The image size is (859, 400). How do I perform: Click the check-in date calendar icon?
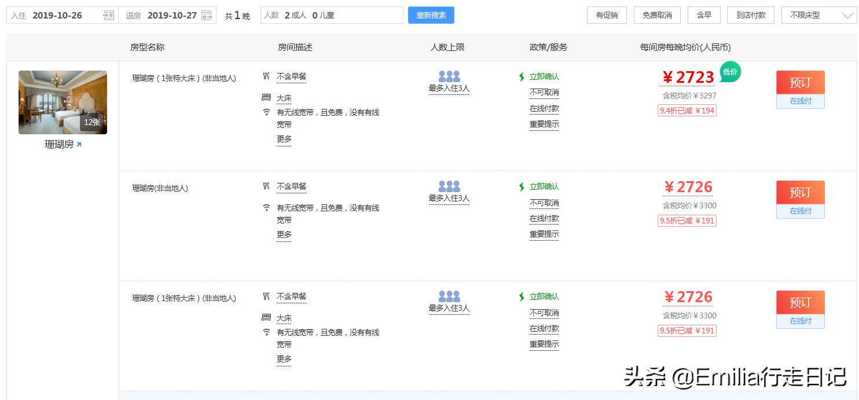point(108,16)
